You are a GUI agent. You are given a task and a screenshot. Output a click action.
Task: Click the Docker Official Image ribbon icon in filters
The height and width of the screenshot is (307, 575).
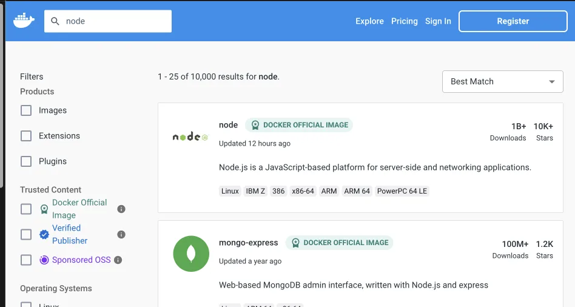pyautogui.click(x=44, y=209)
